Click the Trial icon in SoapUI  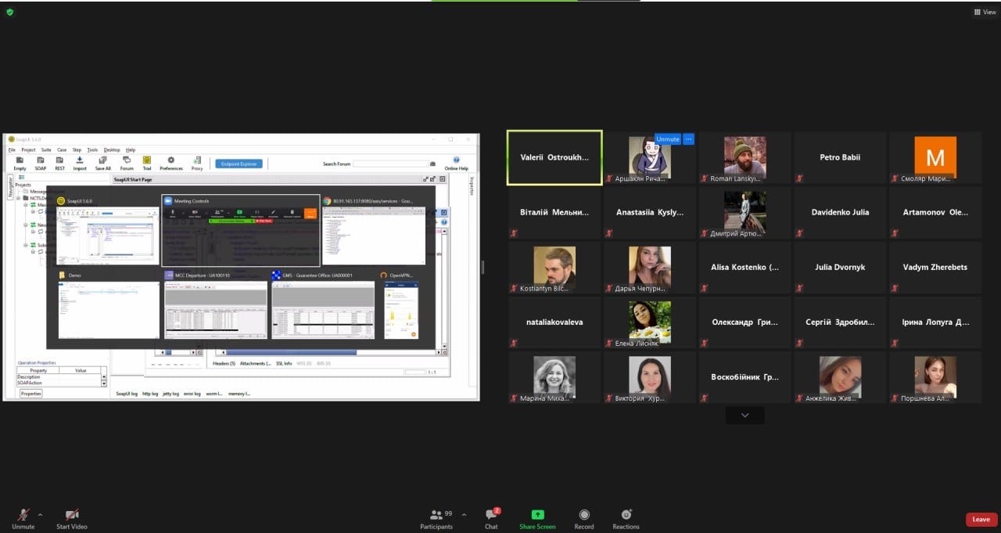[147, 163]
